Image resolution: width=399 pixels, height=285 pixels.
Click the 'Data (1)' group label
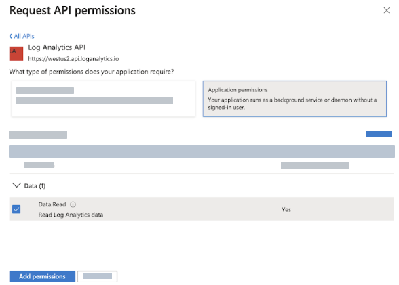35,185
